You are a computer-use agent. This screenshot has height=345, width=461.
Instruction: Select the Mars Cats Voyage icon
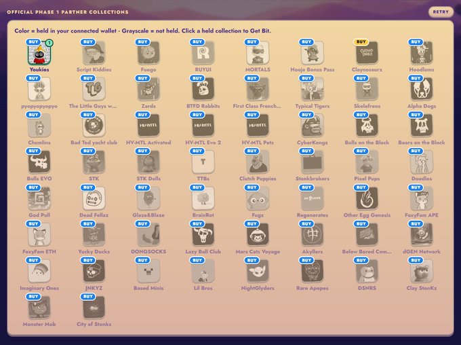(x=258, y=235)
